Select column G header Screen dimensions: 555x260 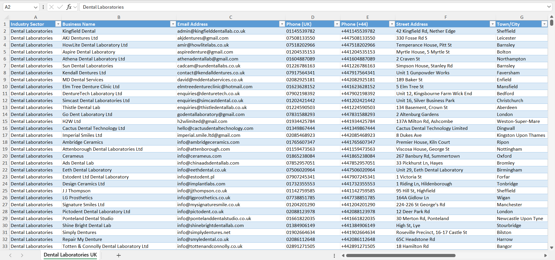click(522, 17)
